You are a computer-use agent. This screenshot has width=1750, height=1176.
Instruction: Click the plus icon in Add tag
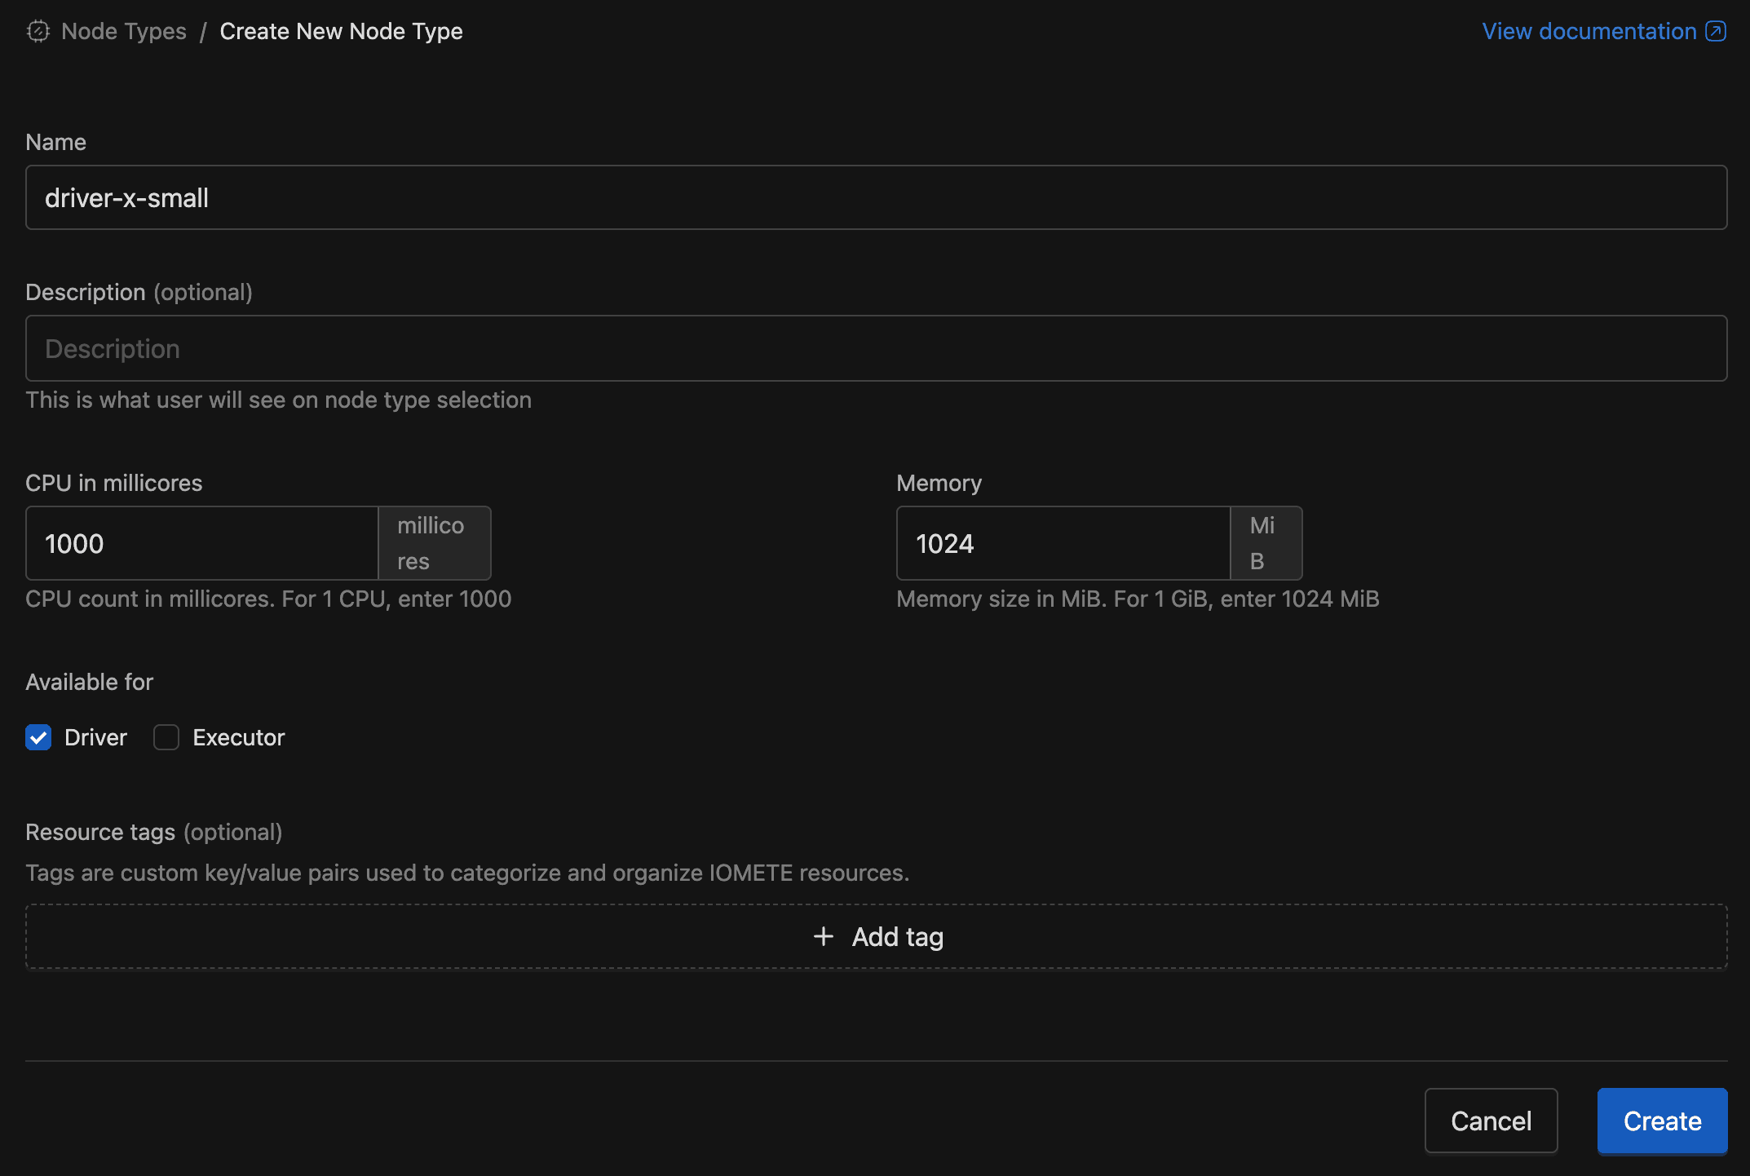point(824,936)
